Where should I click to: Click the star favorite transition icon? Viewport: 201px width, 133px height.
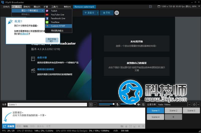tap(194, 104)
